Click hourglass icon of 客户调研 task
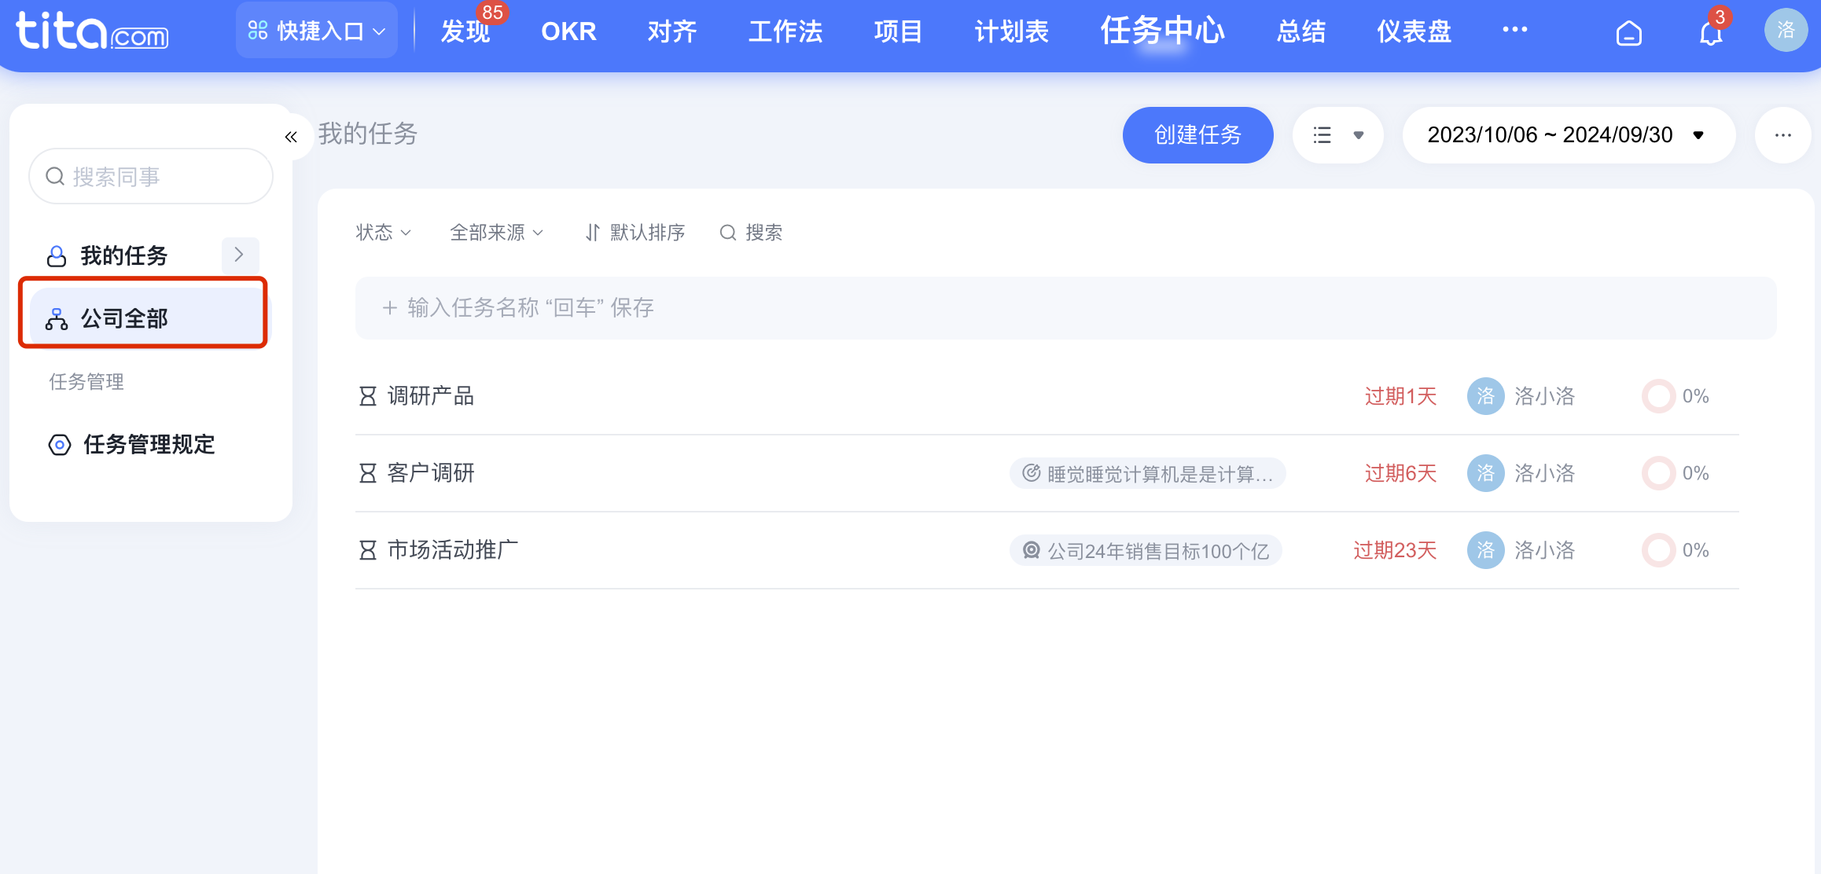 tap(367, 473)
